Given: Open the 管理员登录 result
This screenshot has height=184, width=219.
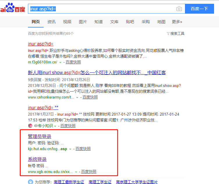Looking at the screenshot, I should click(40, 136).
